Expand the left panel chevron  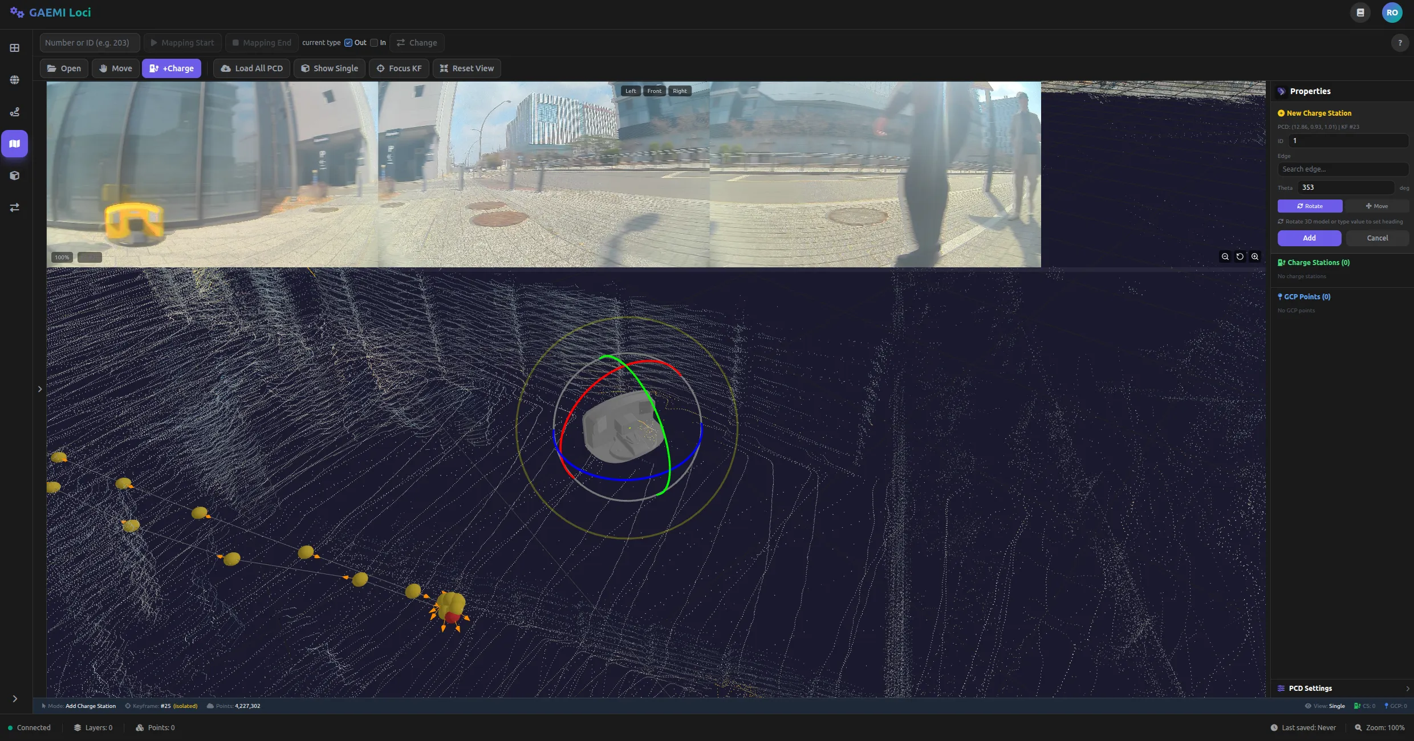point(40,389)
